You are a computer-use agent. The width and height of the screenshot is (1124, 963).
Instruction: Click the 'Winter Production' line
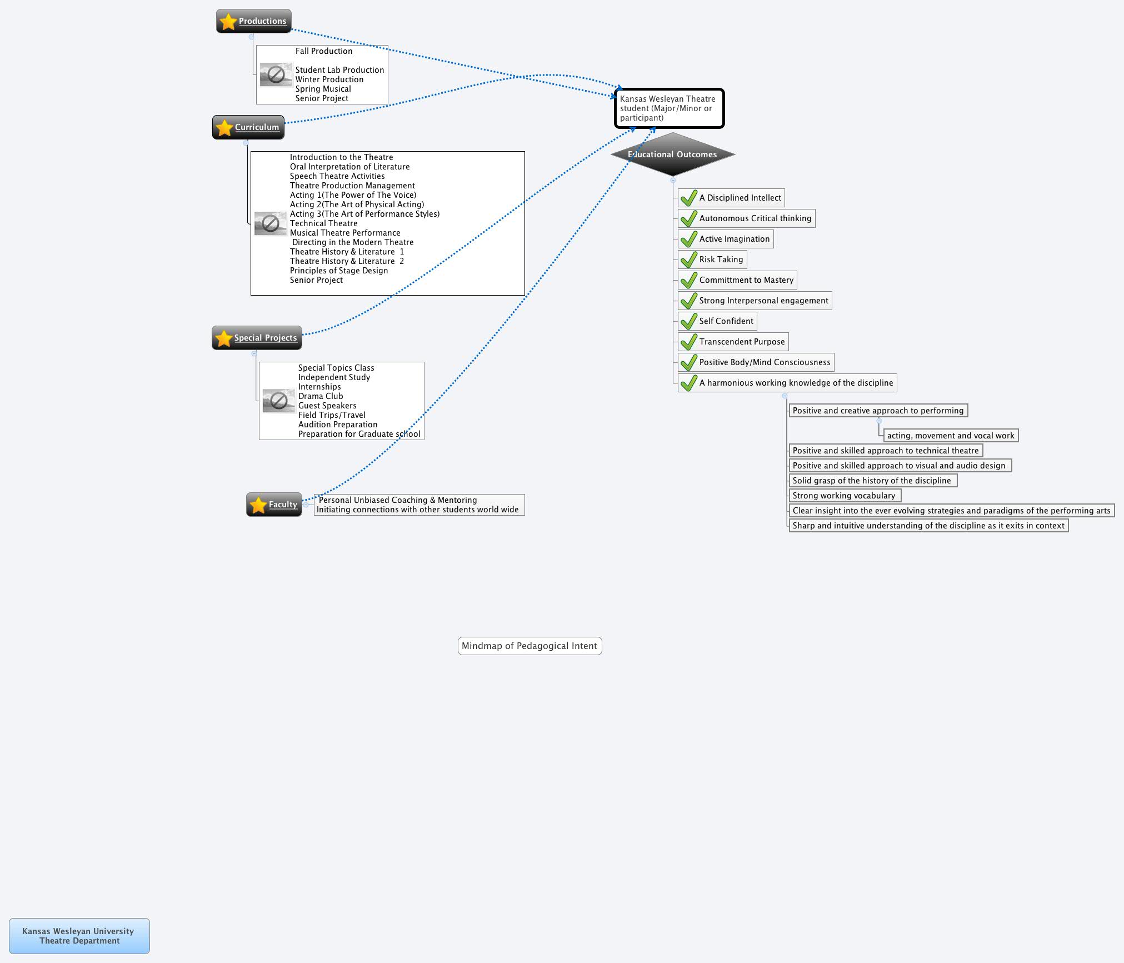[329, 79]
